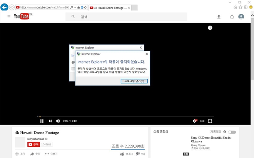Open the browser Home icon
Image resolution: width=254 pixels, height=158 pixels.
pos(235,7)
